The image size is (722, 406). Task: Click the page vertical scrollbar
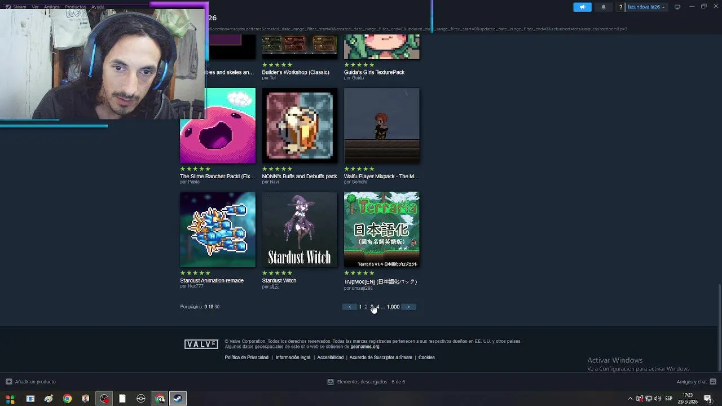click(x=719, y=328)
